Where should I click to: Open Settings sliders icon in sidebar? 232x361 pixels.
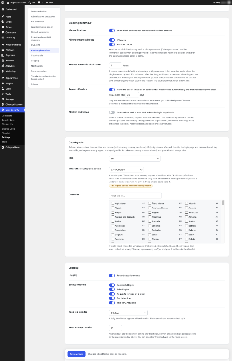pyautogui.click(x=3, y=99)
